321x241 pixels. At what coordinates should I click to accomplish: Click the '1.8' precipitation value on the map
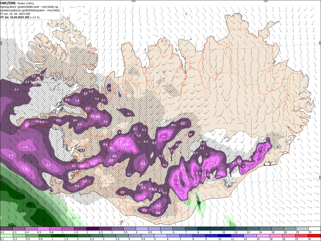[x=261, y=149]
